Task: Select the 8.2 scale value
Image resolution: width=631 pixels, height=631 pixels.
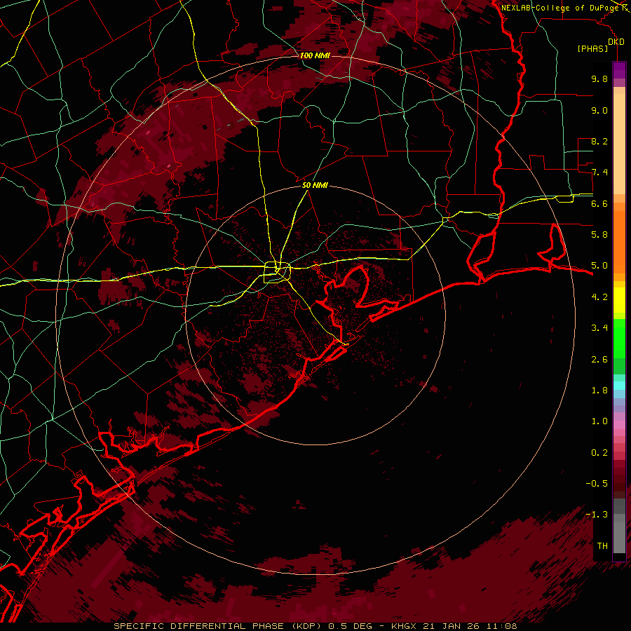Action: [599, 141]
